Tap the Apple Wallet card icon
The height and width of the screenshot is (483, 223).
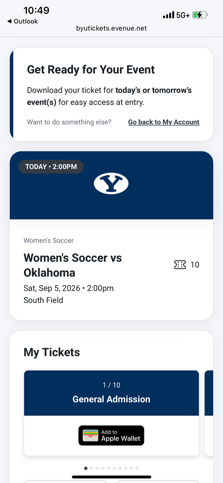(x=91, y=435)
